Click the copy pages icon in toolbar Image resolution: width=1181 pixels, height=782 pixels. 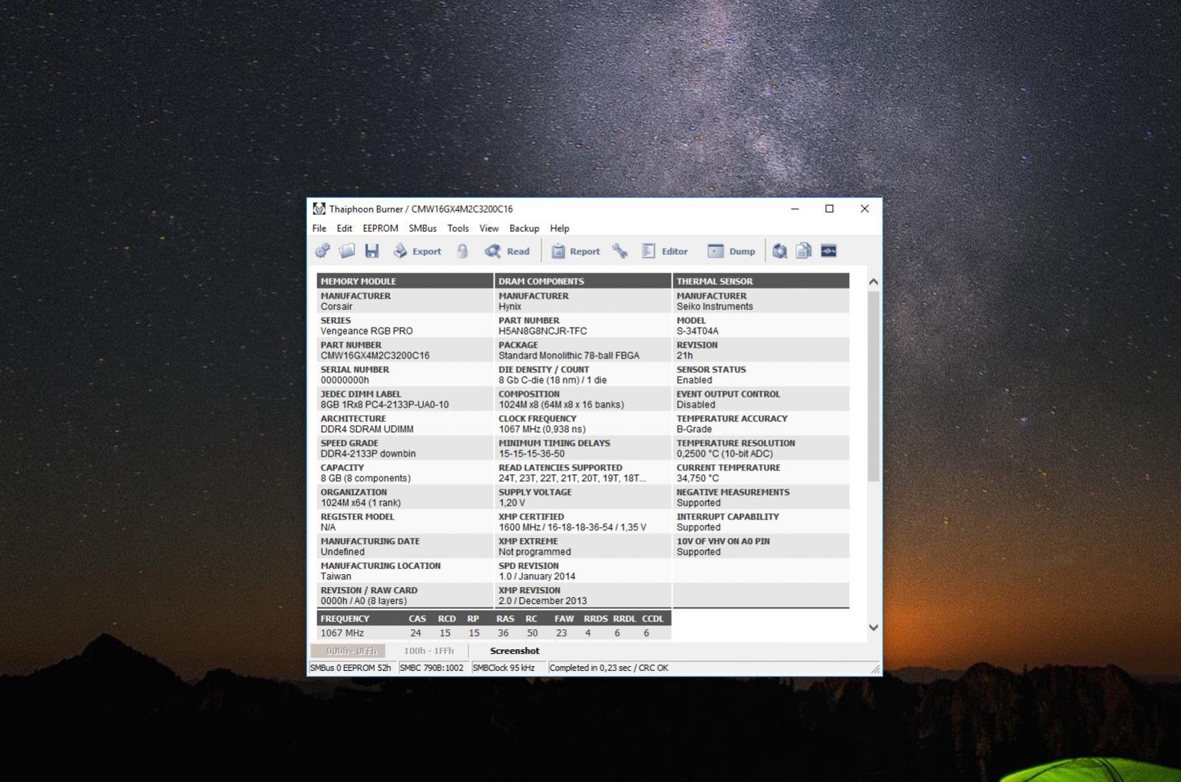point(803,251)
